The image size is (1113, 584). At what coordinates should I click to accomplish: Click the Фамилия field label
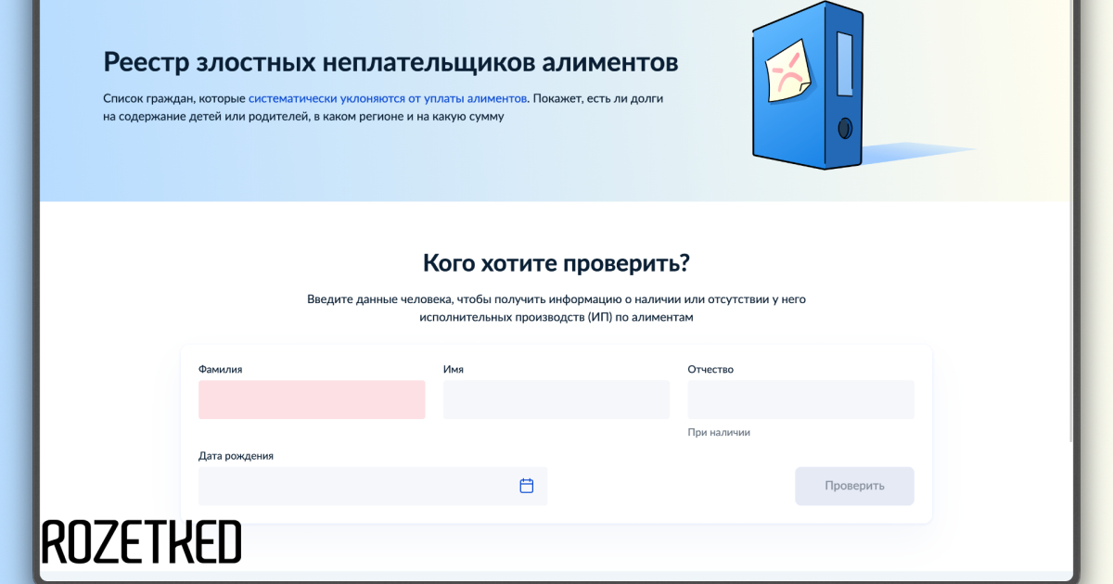coord(221,369)
